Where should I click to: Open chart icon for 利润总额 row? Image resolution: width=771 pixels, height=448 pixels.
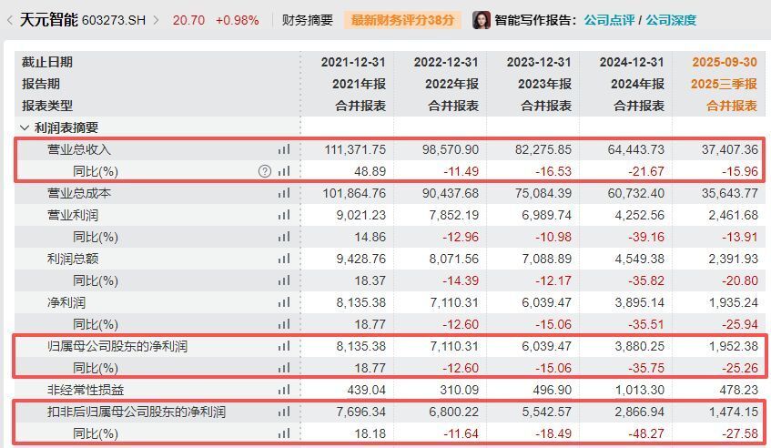point(284,259)
